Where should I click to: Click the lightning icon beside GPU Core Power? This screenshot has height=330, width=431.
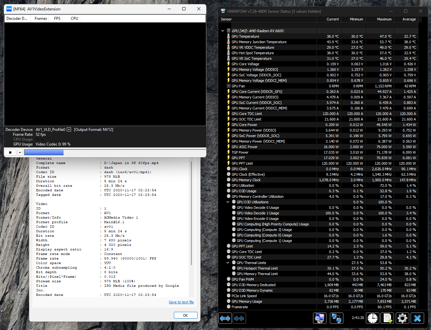(x=228, y=125)
